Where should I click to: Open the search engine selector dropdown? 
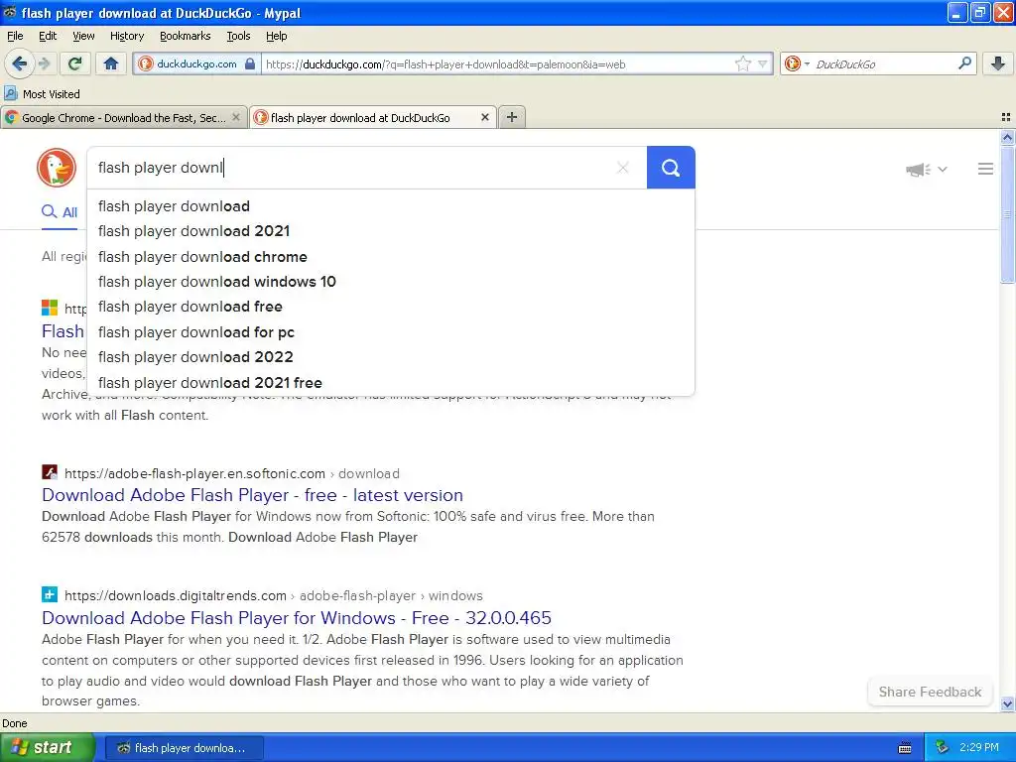coord(797,63)
